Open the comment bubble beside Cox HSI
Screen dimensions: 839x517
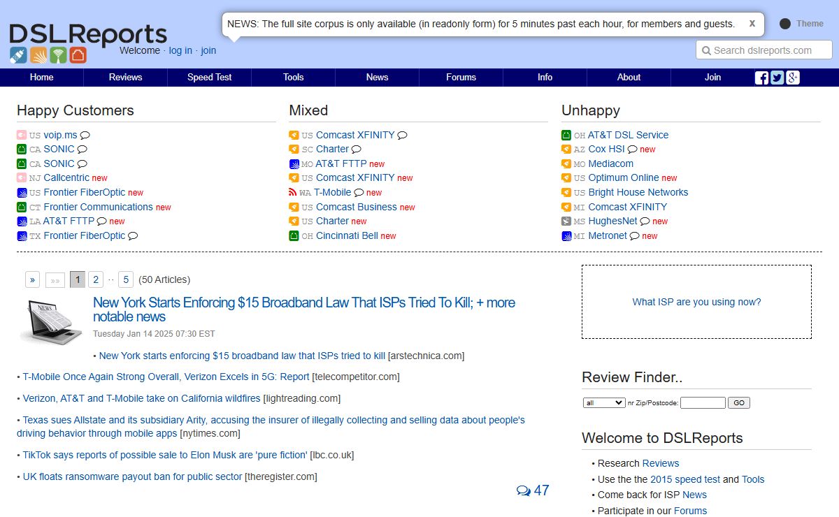633,150
